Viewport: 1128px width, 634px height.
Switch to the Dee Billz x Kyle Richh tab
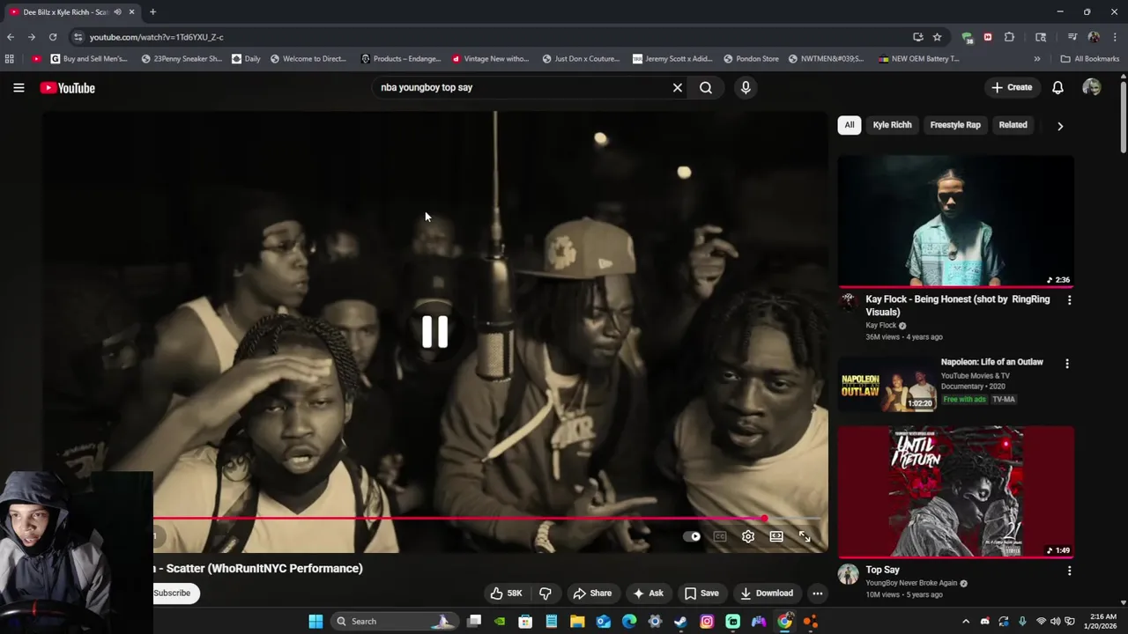click(x=66, y=12)
